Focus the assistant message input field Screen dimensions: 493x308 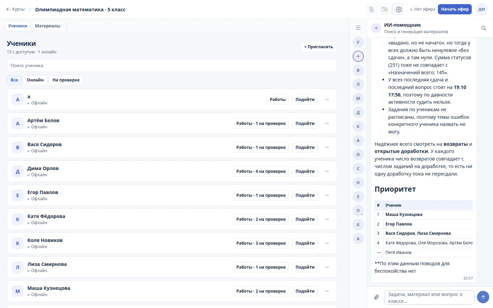coord(429,297)
